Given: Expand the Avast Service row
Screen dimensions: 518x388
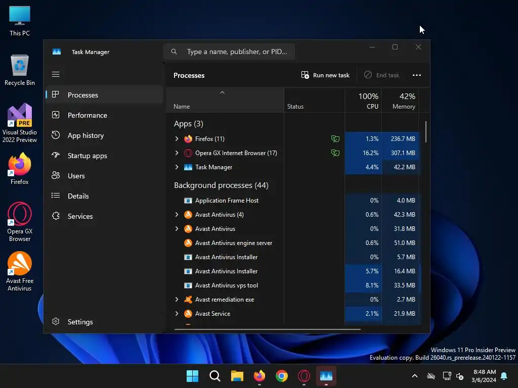Looking at the screenshot, I should 177,313.
